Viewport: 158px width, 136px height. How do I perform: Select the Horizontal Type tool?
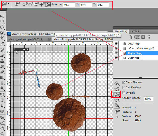pos(2,100)
